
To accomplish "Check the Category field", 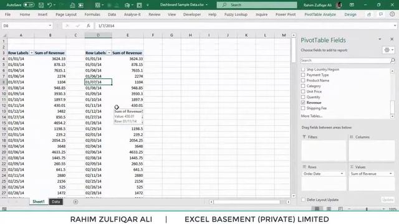I will tap(303, 86).
